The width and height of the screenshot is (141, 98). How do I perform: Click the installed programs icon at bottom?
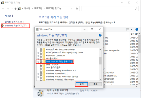click(x=41, y=93)
